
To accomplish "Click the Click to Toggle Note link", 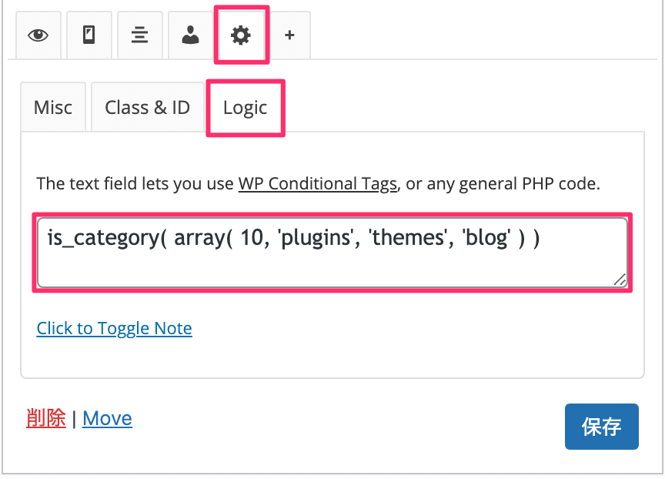I will pyautogui.click(x=114, y=328).
